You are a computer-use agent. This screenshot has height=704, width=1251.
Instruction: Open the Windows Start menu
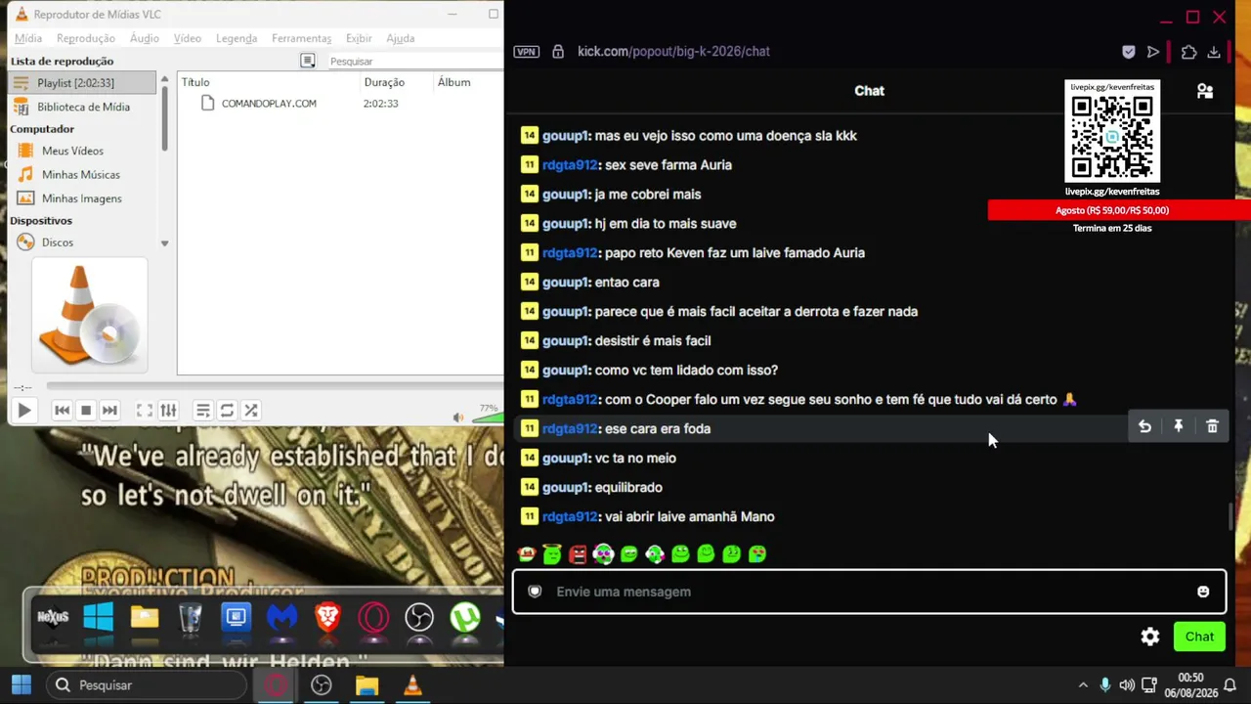pyautogui.click(x=21, y=685)
